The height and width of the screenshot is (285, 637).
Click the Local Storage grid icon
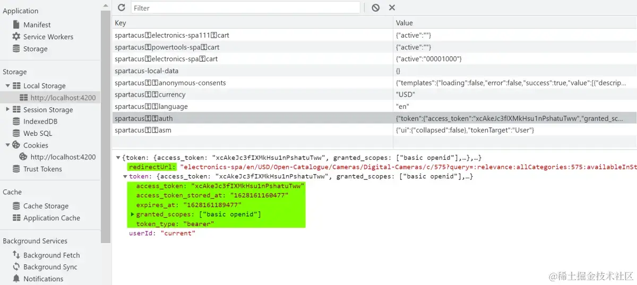pyautogui.click(x=16, y=85)
